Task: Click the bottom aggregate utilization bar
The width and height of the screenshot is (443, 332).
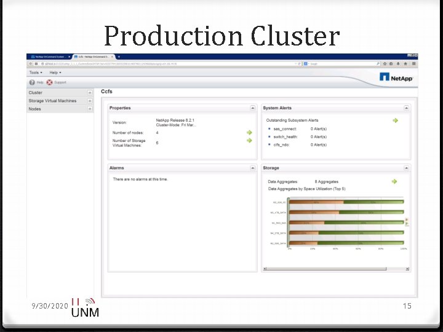Action: point(346,243)
